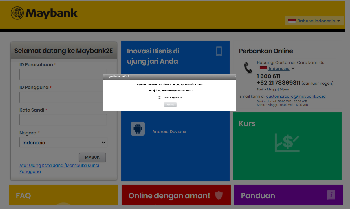Click the Kurs dollar chart icon

tap(287, 143)
